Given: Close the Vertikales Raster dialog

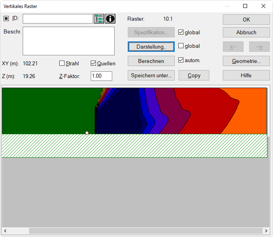Looking at the screenshot, I should tap(263, 6).
